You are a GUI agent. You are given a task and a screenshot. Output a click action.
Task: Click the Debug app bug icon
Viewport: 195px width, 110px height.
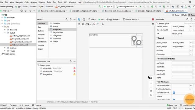[152, 7]
